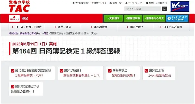Viewport: 195px width, 104px height.
Task: Click the TAC 資格の学校 logo
Action: point(19,6)
